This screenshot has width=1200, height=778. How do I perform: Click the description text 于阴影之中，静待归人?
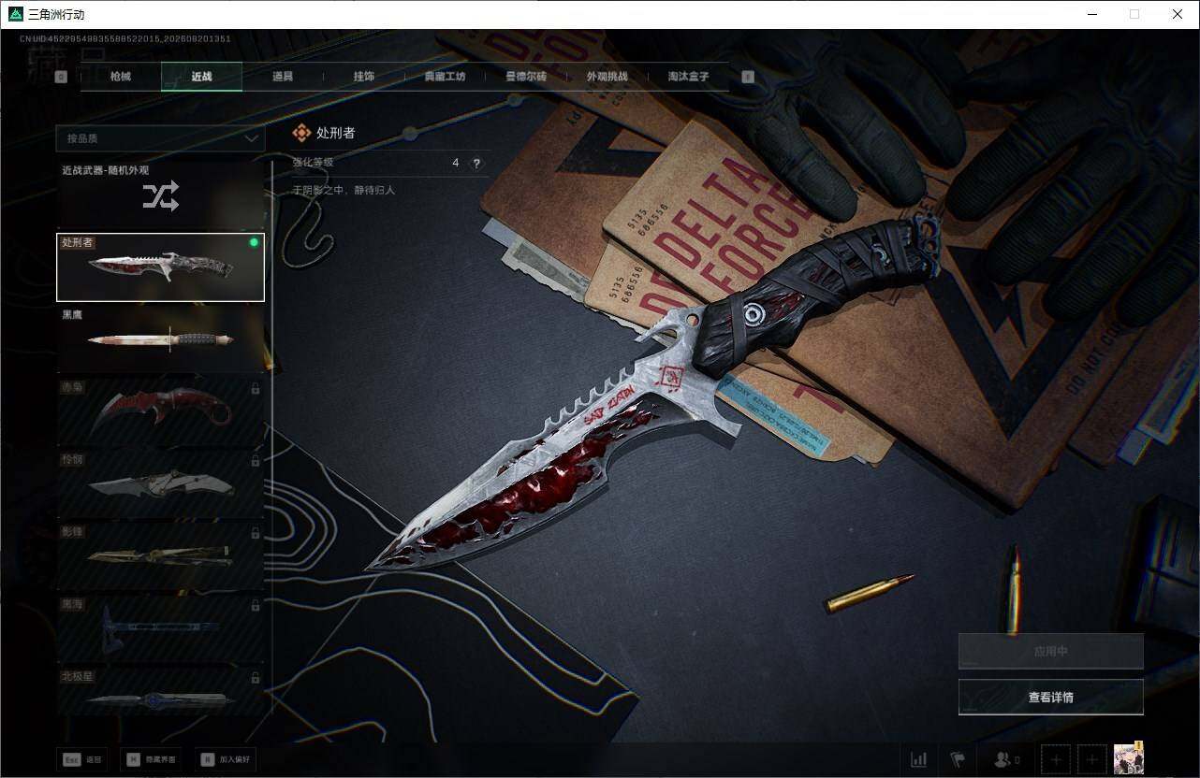click(344, 190)
